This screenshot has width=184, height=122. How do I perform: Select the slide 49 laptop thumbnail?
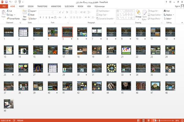(x=9, y=104)
